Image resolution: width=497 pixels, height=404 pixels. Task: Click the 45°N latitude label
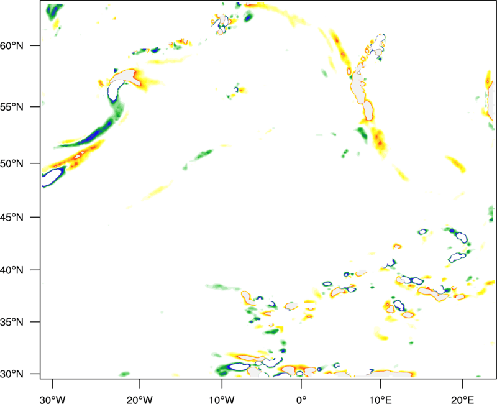12,217
